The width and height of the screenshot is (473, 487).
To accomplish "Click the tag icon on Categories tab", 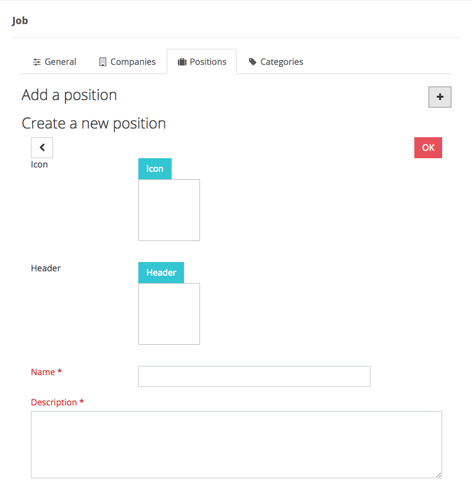I will pyautogui.click(x=253, y=62).
